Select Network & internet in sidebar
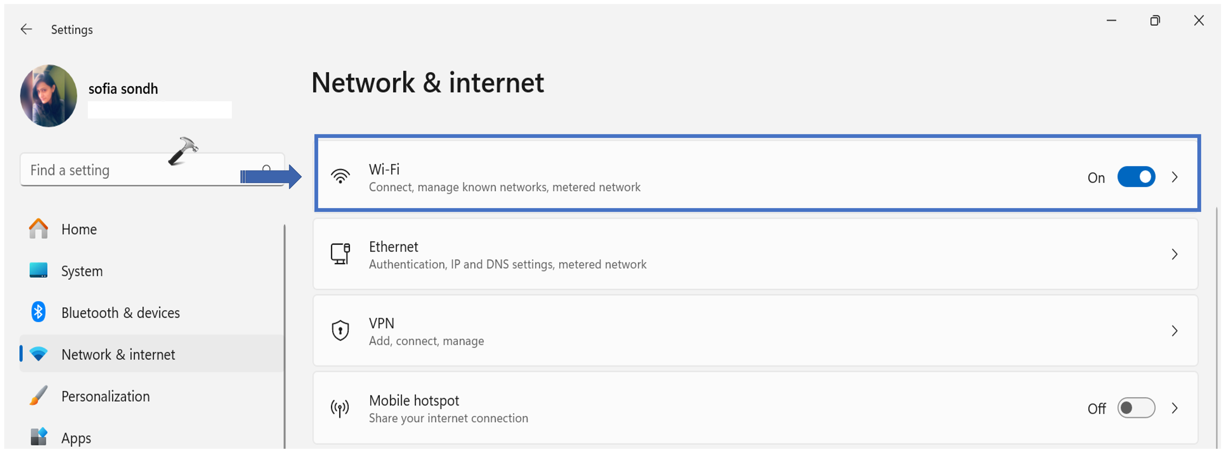Screen dimensions: 1225x453 (x=118, y=354)
